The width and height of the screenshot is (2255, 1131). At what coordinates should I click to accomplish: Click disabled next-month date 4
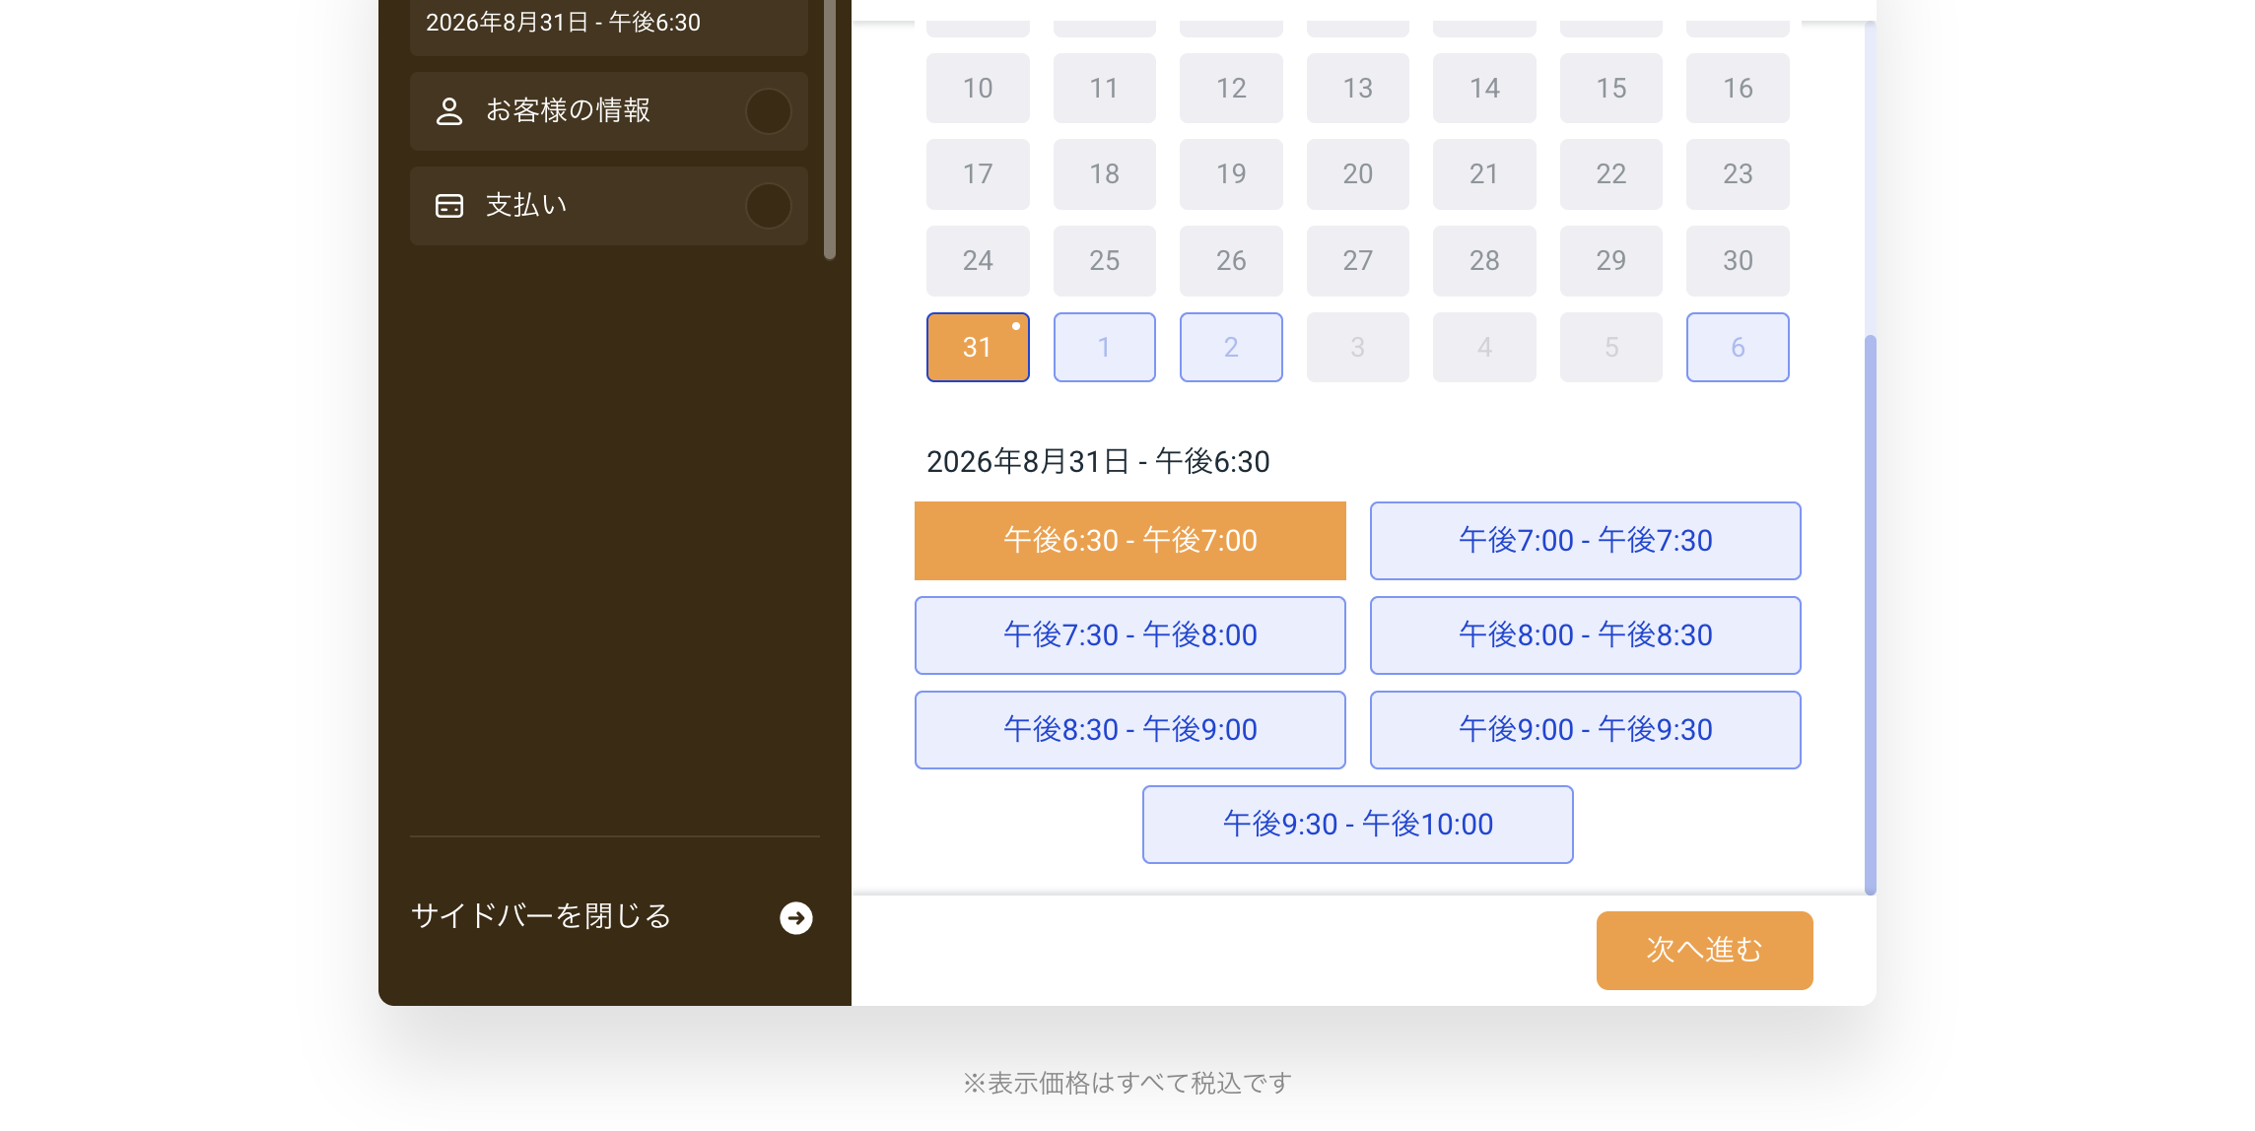1484,347
